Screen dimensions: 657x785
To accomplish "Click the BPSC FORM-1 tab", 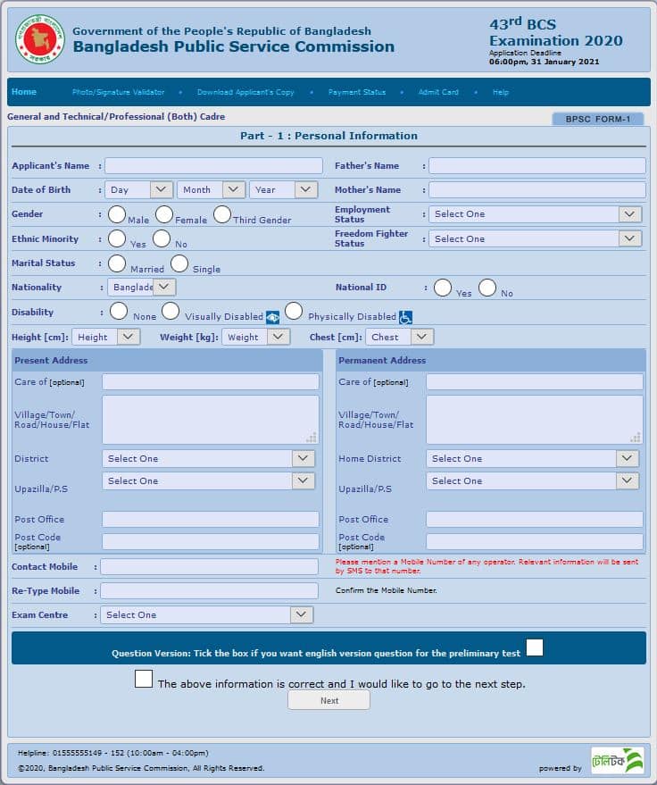I will pos(597,120).
